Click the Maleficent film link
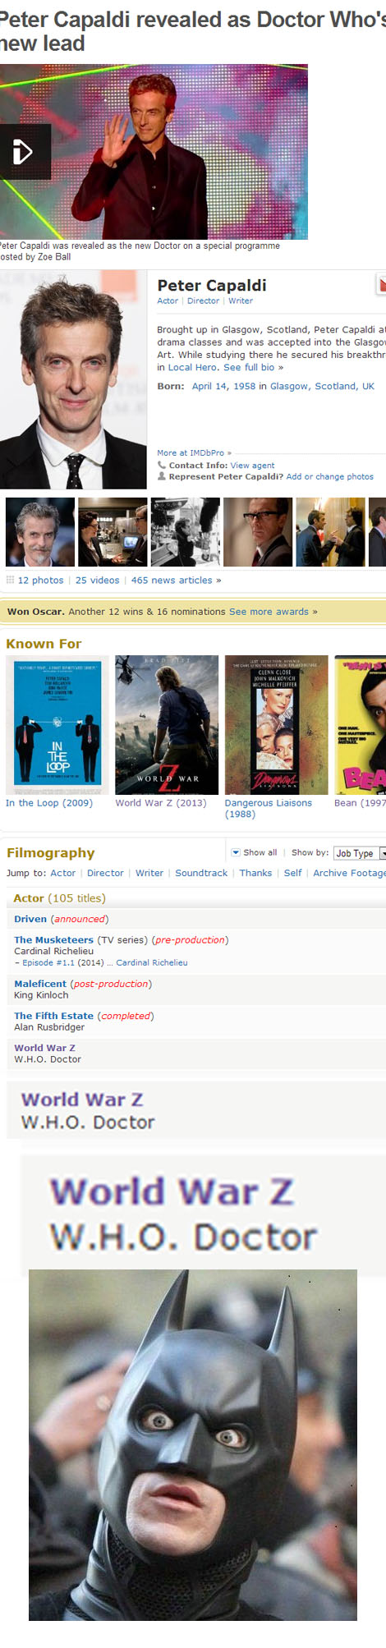386x1648 pixels. [x=40, y=984]
